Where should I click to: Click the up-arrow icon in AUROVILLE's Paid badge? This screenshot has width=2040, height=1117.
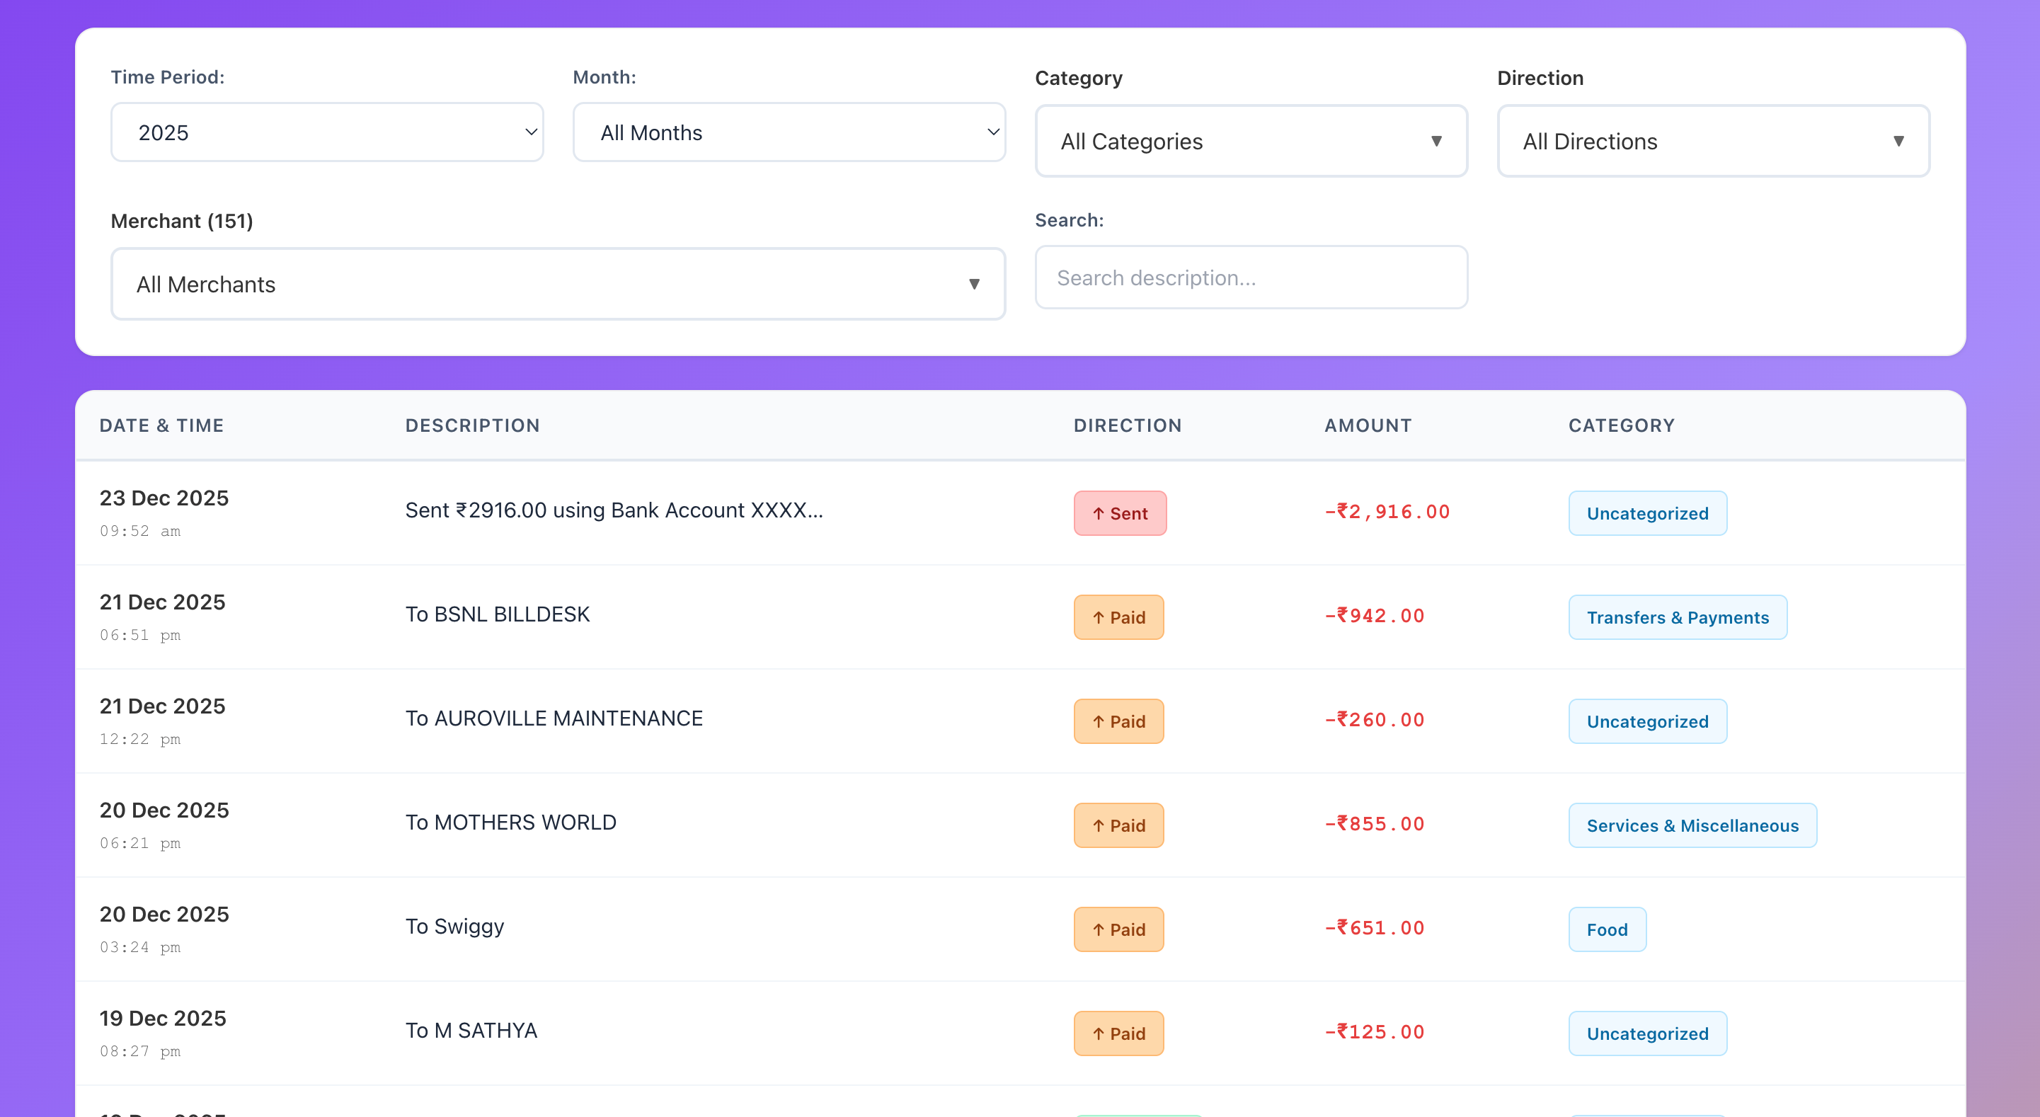(1098, 721)
